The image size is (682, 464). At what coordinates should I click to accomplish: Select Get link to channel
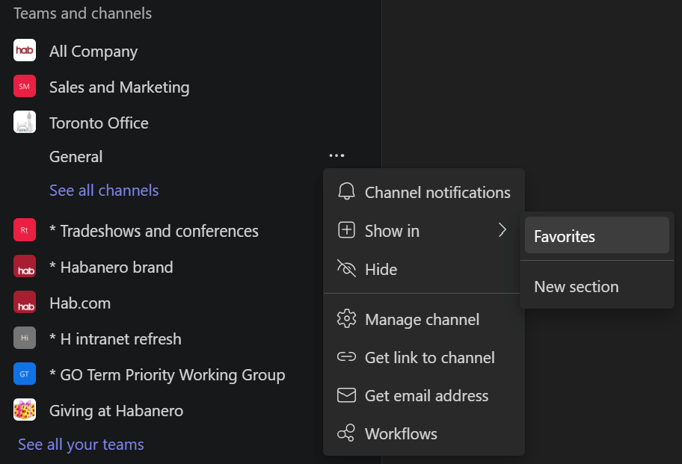point(429,357)
